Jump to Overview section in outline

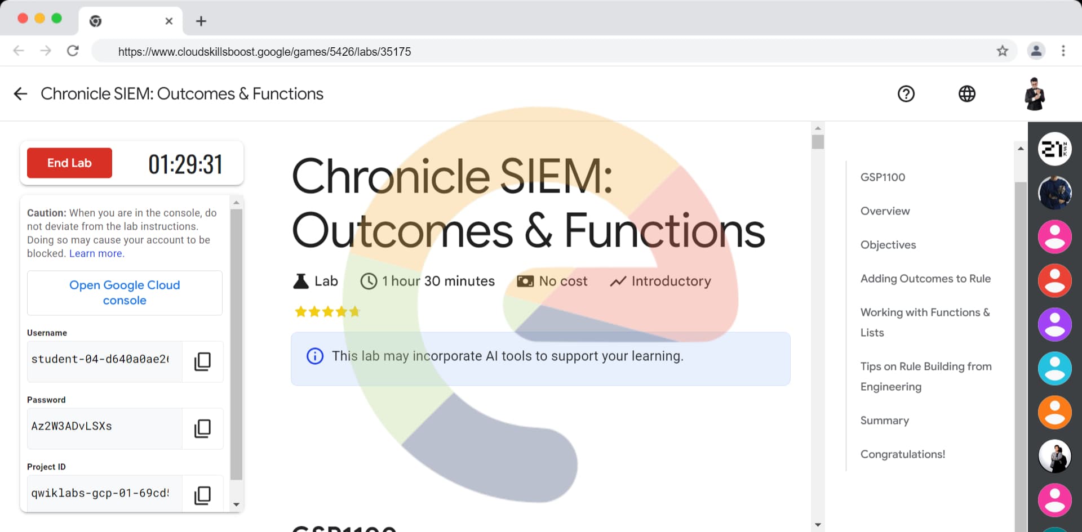tap(885, 211)
